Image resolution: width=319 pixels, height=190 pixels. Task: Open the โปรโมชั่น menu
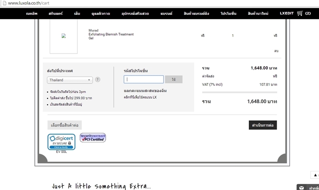(228, 14)
